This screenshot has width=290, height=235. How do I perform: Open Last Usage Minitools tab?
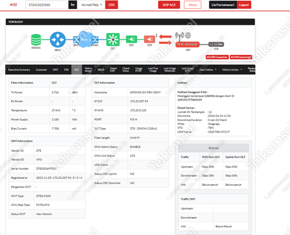170,69
